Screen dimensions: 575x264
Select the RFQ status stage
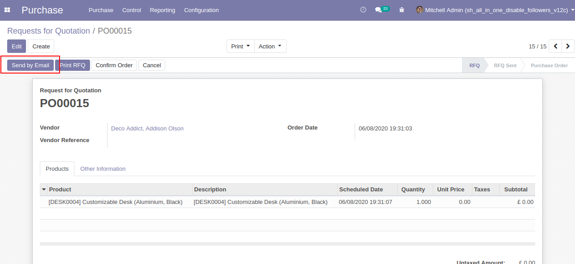[474, 65]
